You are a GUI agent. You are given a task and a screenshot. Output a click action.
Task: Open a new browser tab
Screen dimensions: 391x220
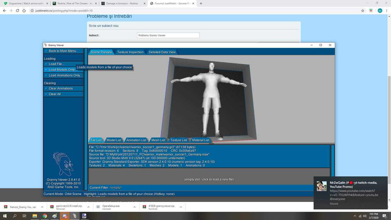coord(201,4)
